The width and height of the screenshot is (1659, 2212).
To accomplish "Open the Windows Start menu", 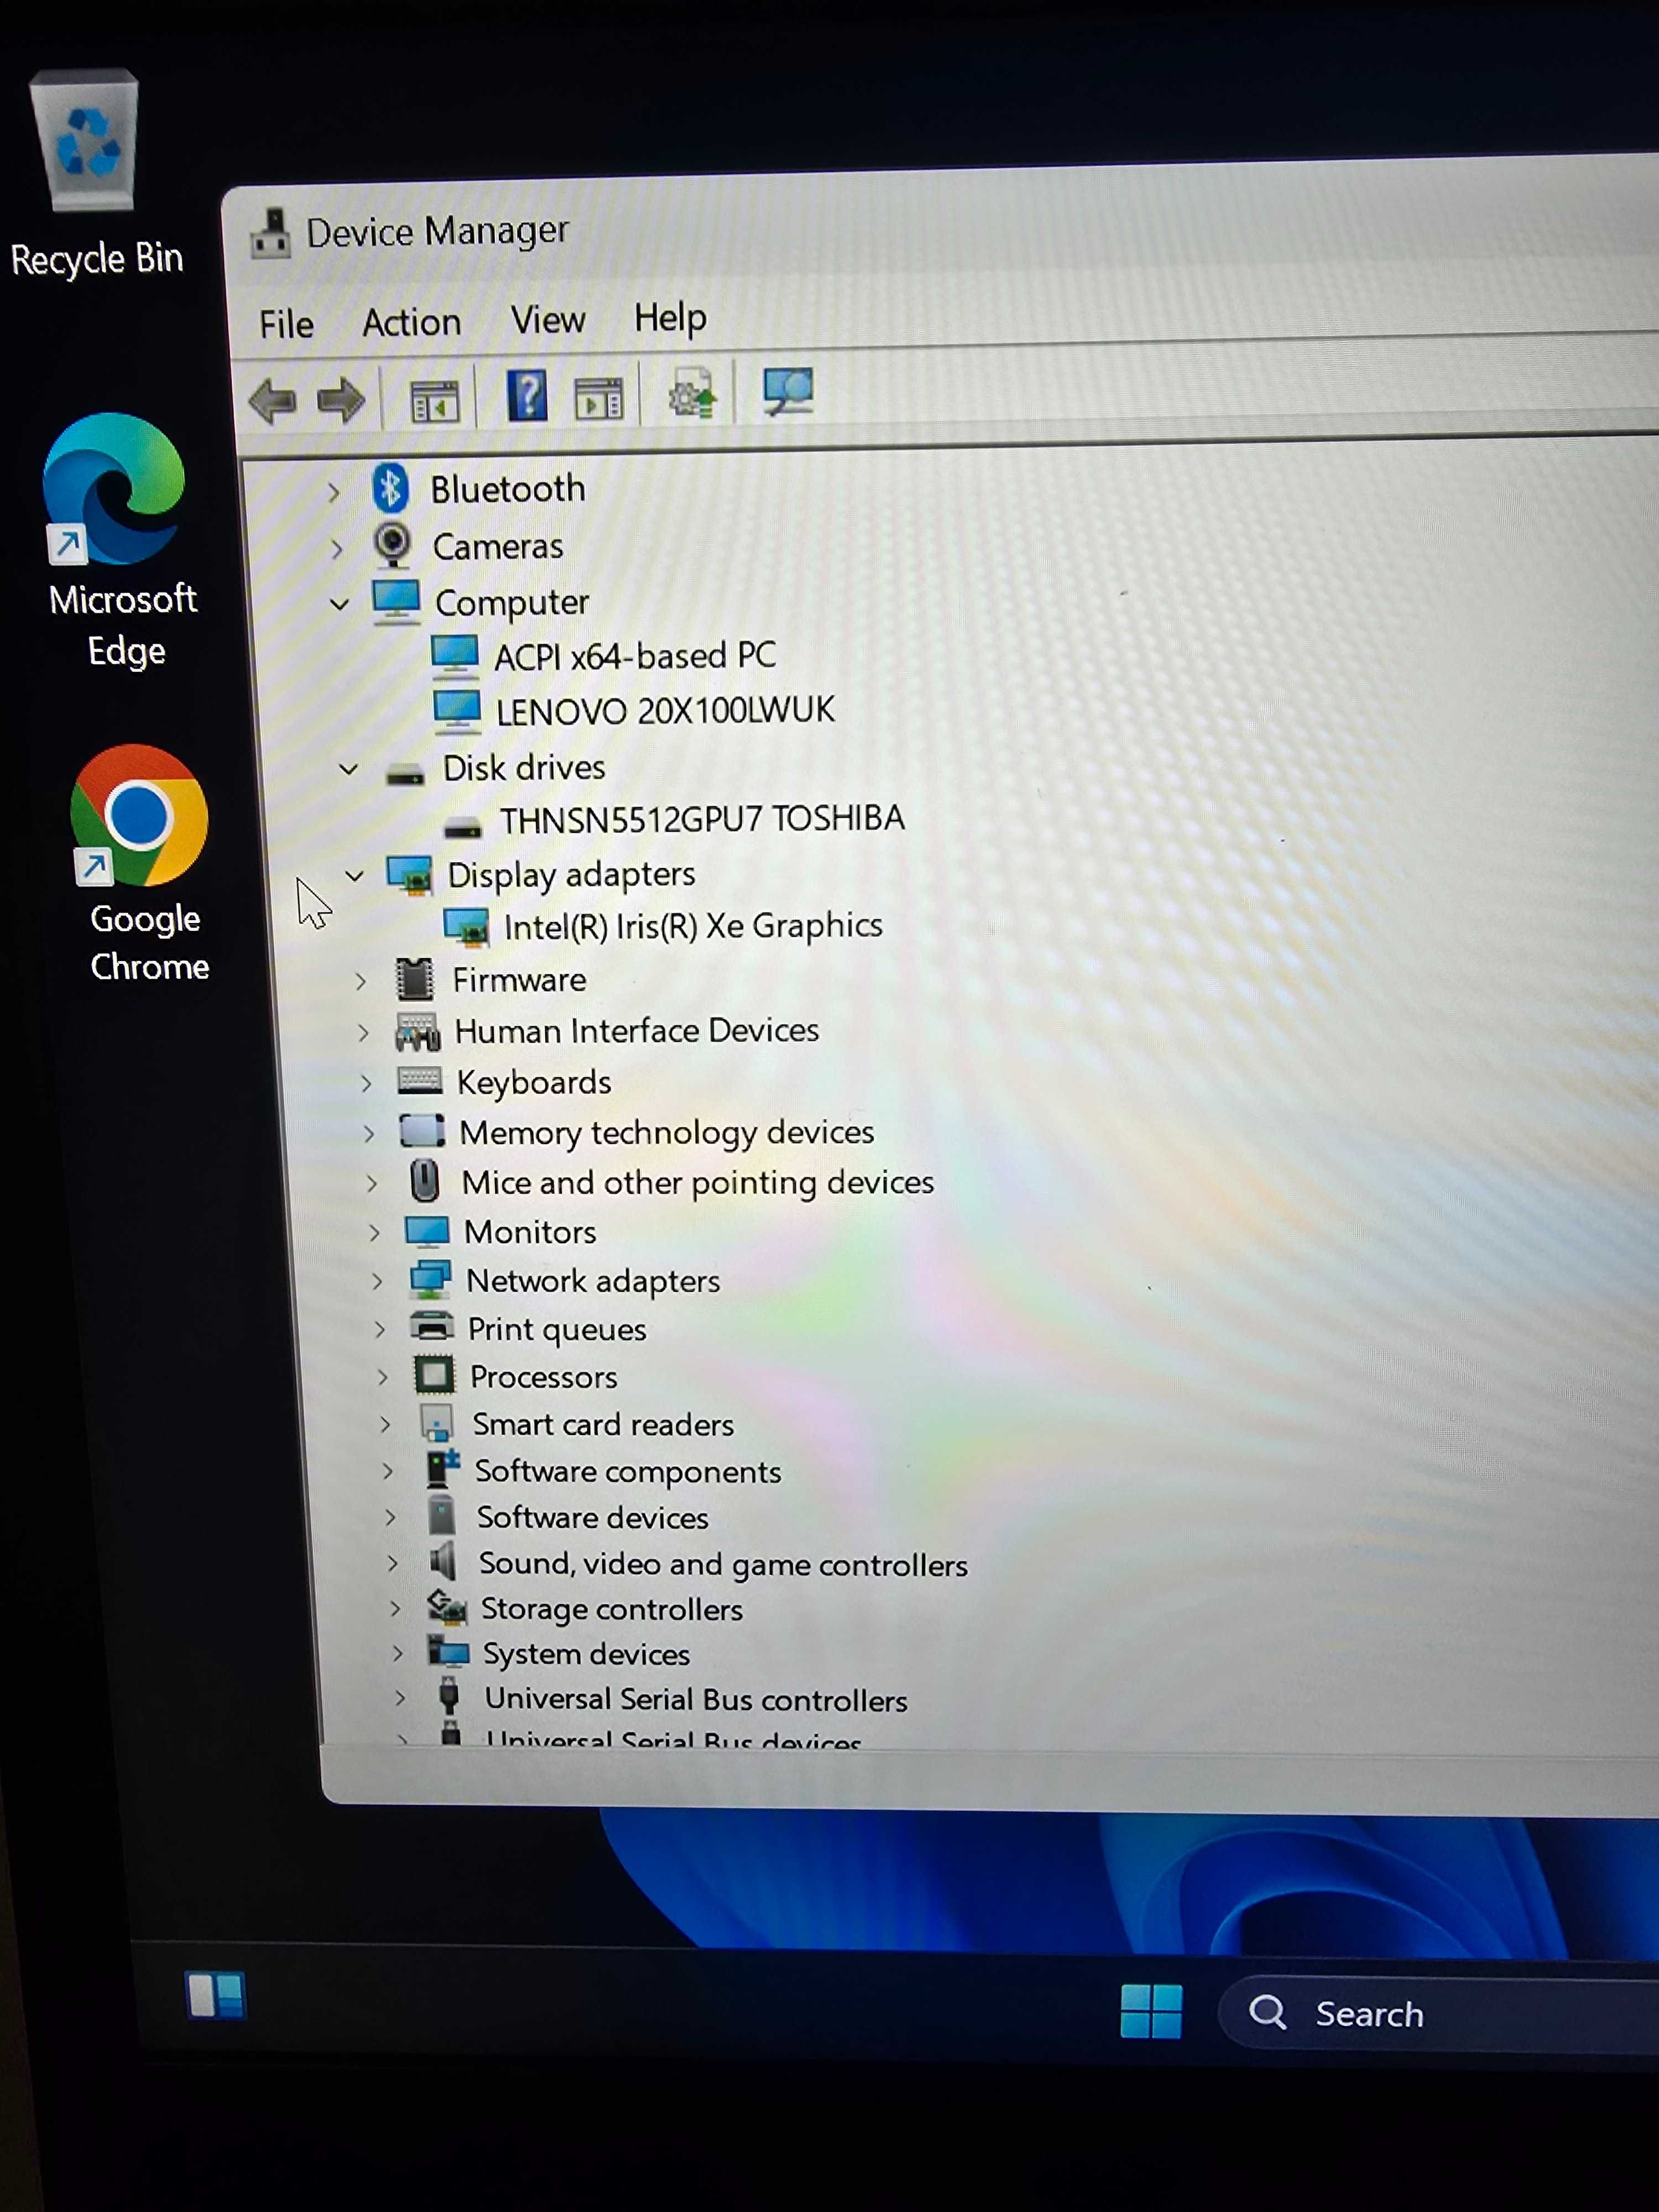I will [1151, 2011].
